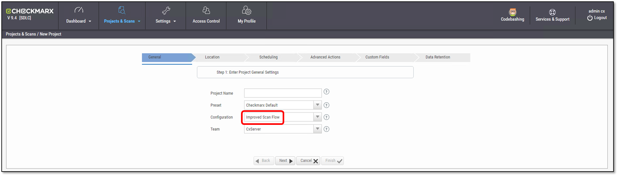Open the Team dropdown arrow
This screenshot has width=618, height=176.
[x=317, y=129]
